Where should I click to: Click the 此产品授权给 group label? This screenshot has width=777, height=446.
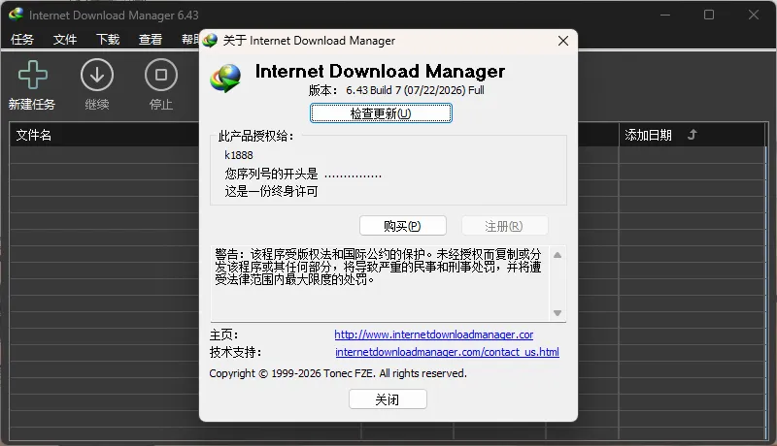pos(256,136)
